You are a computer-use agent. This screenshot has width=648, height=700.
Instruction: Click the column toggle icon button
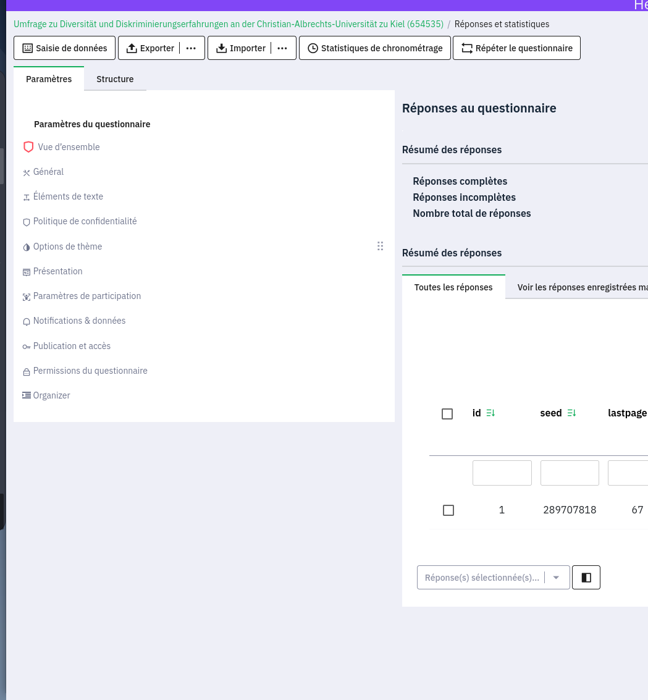coord(586,578)
